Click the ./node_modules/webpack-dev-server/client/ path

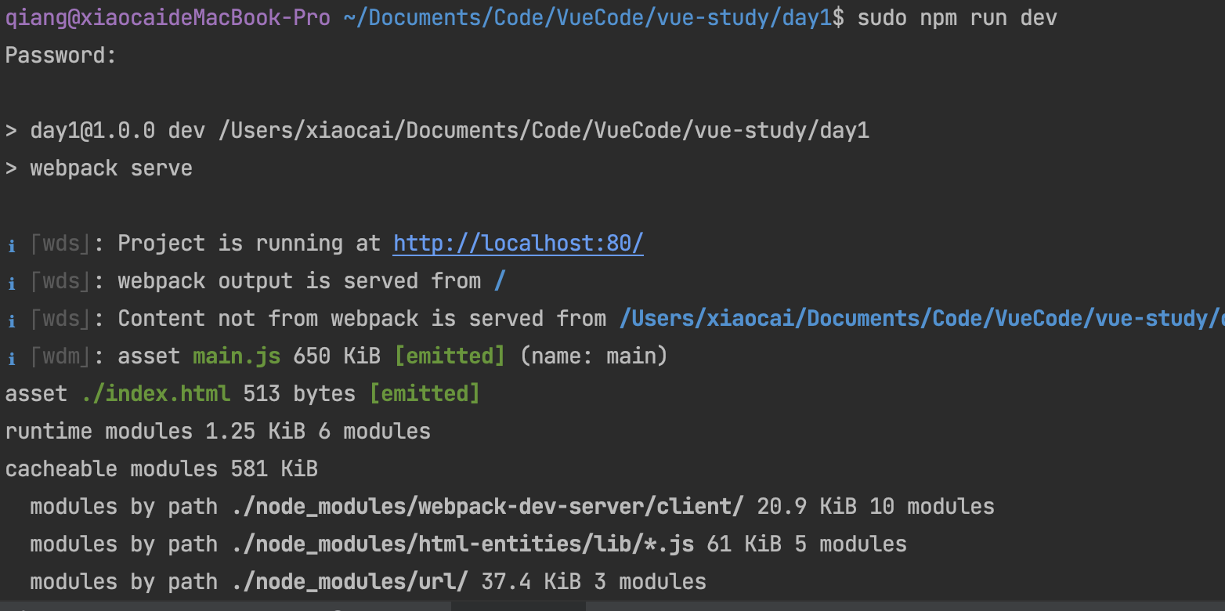click(487, 507)
